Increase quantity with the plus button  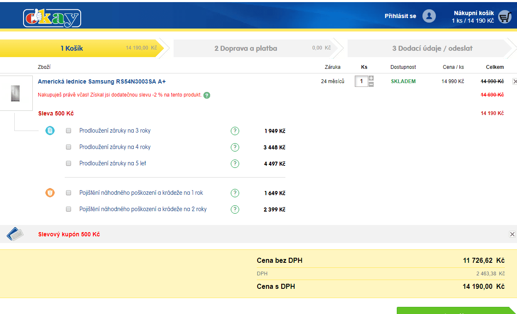pyautogui.click(x=371, y=78)
